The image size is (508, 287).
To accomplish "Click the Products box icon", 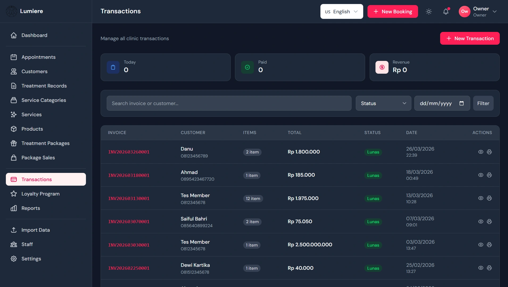I will pos(14,129).
